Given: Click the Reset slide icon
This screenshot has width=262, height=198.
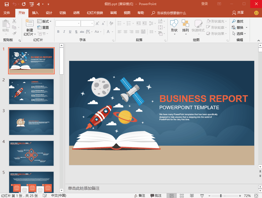Looking at the screenshot, I should pyautogui.click(x=39, y=27).
